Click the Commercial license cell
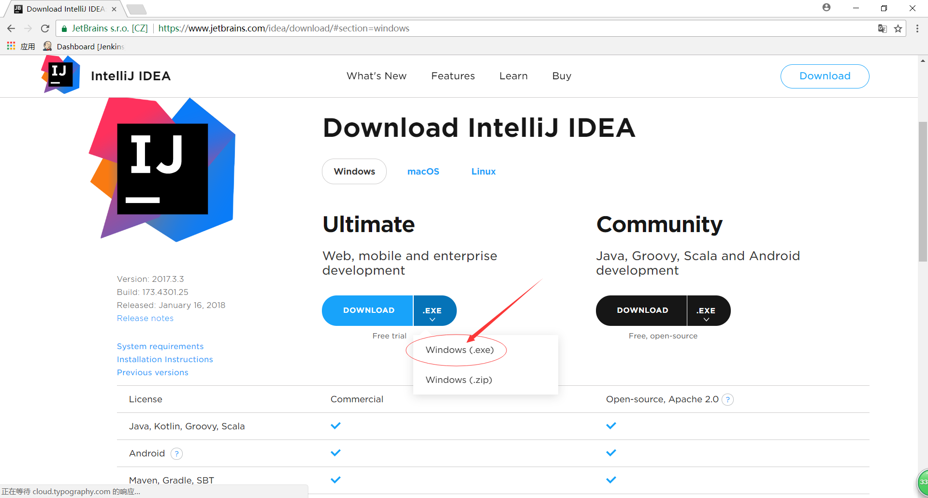 (357, 399)
